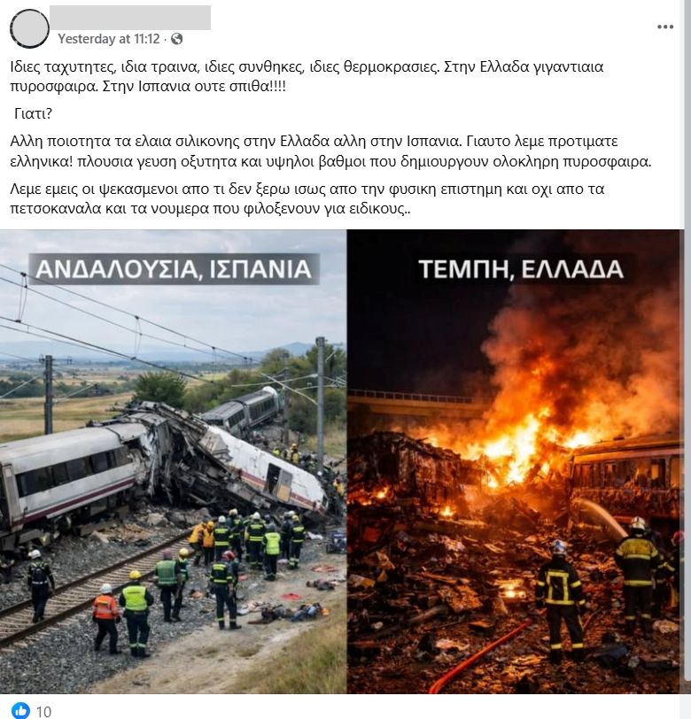The image size is (691, 719).
Task: Open the poster's circular profile avatar
Action: click(x=29, y=29)
